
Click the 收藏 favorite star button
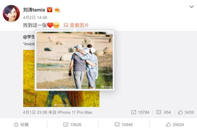(x=21, y=124)
